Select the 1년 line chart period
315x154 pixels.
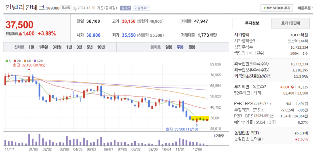coord(69,47)
